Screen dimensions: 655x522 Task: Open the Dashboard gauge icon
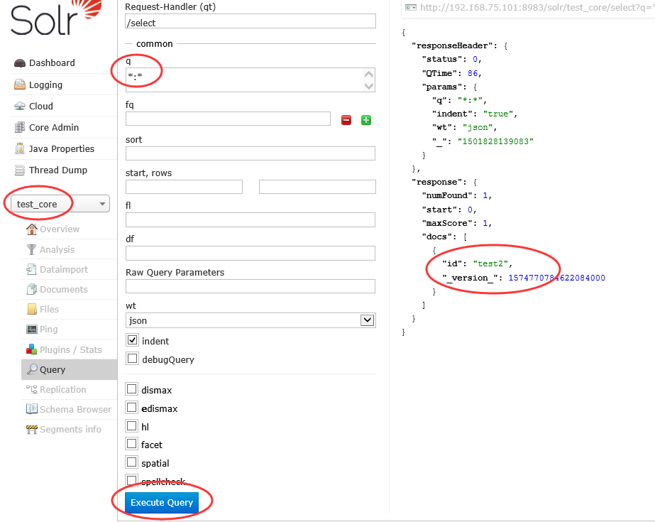click(20, 63)
